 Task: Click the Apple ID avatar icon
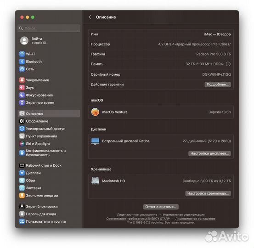pyautogui.click(x=24, y=40)
